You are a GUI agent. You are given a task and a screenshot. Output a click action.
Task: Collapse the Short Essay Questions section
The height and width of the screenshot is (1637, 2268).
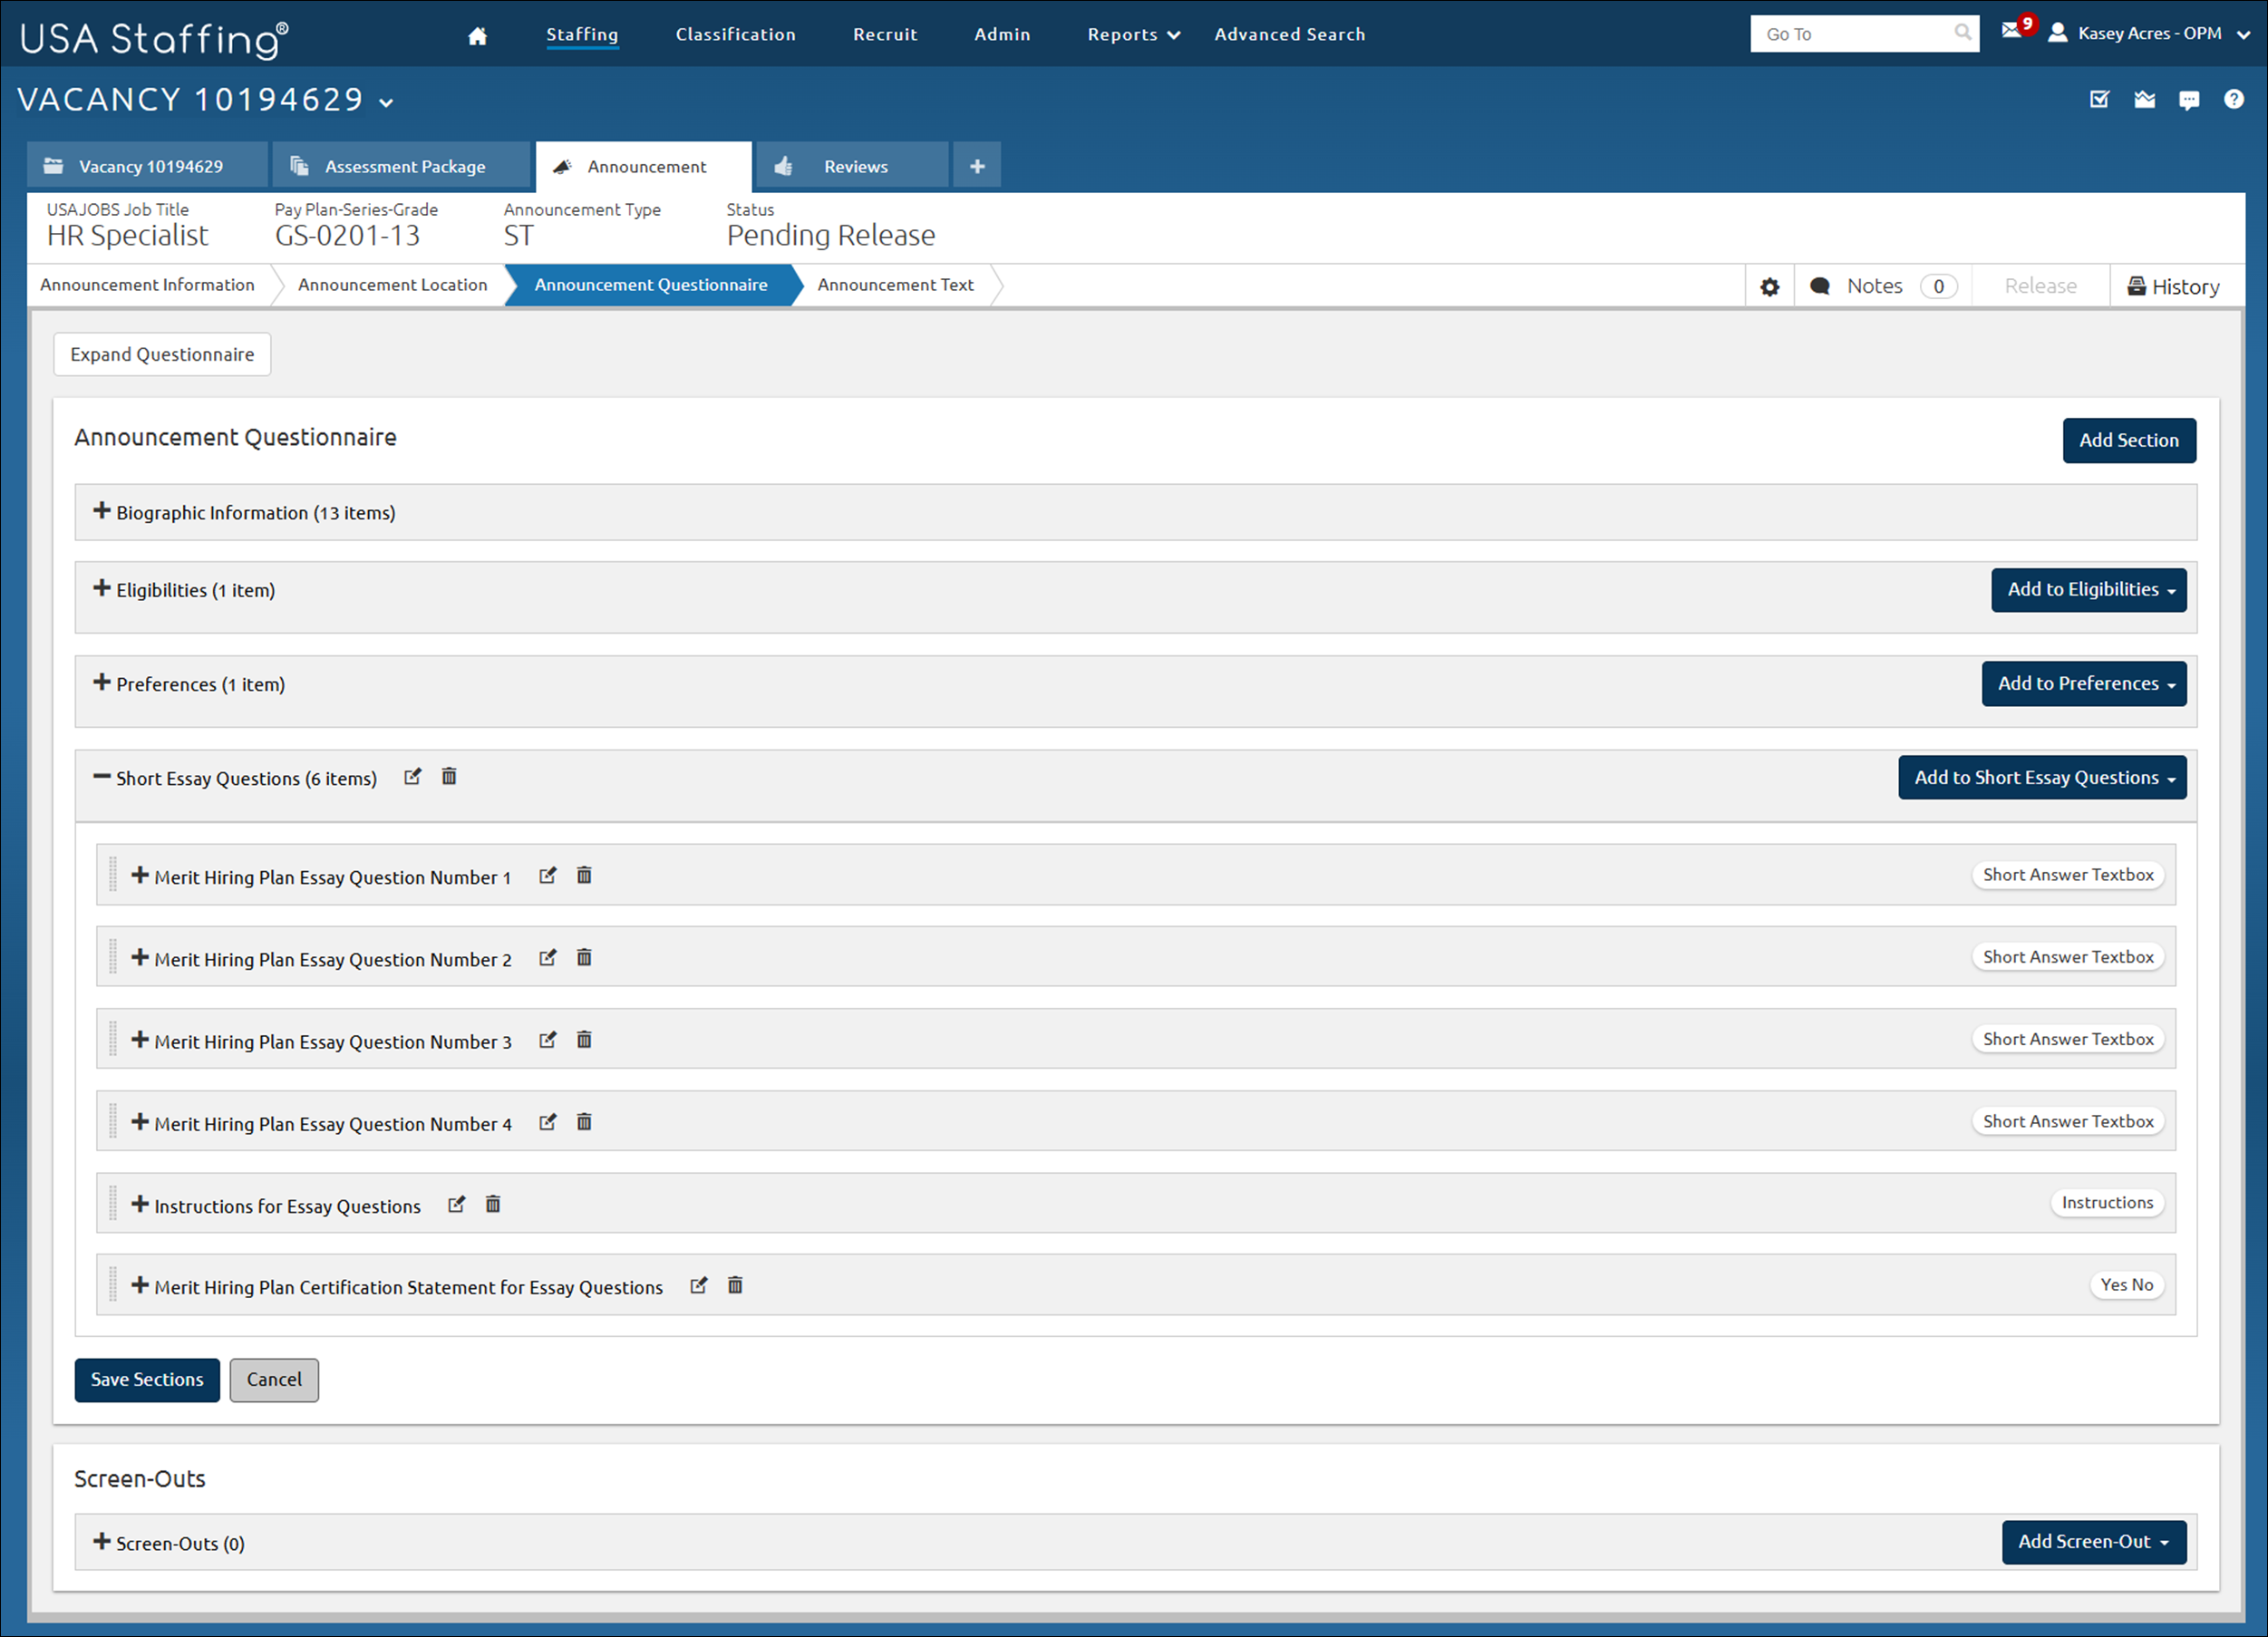(x=102, y=776)
